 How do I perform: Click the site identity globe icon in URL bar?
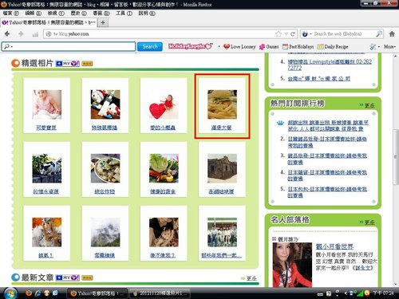49,34
